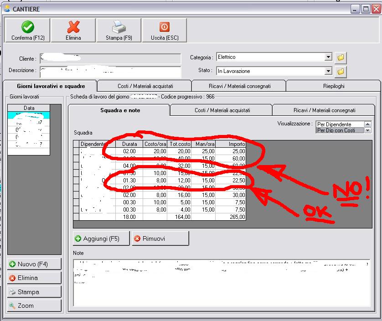Open top Ricavi / Materiali consegnati tab
This screenshot has width=382, height=321.
pyautogui.click(x=239, y=86)
